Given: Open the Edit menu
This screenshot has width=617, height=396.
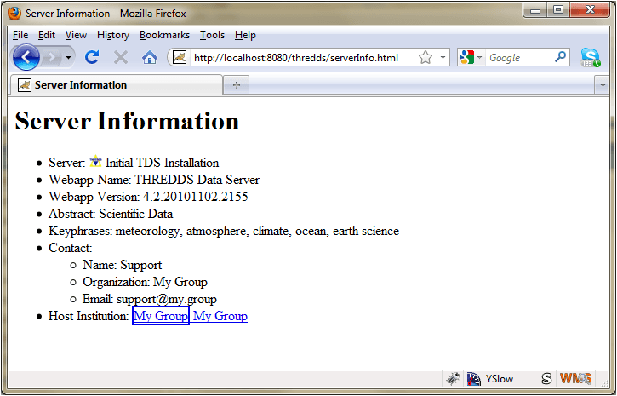Looking at the screenshot, I should (47, 35).
